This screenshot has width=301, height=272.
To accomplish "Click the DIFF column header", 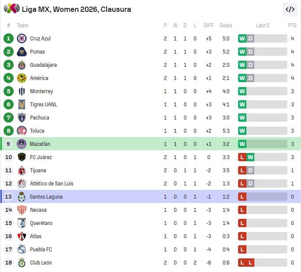I will point(209,25).
